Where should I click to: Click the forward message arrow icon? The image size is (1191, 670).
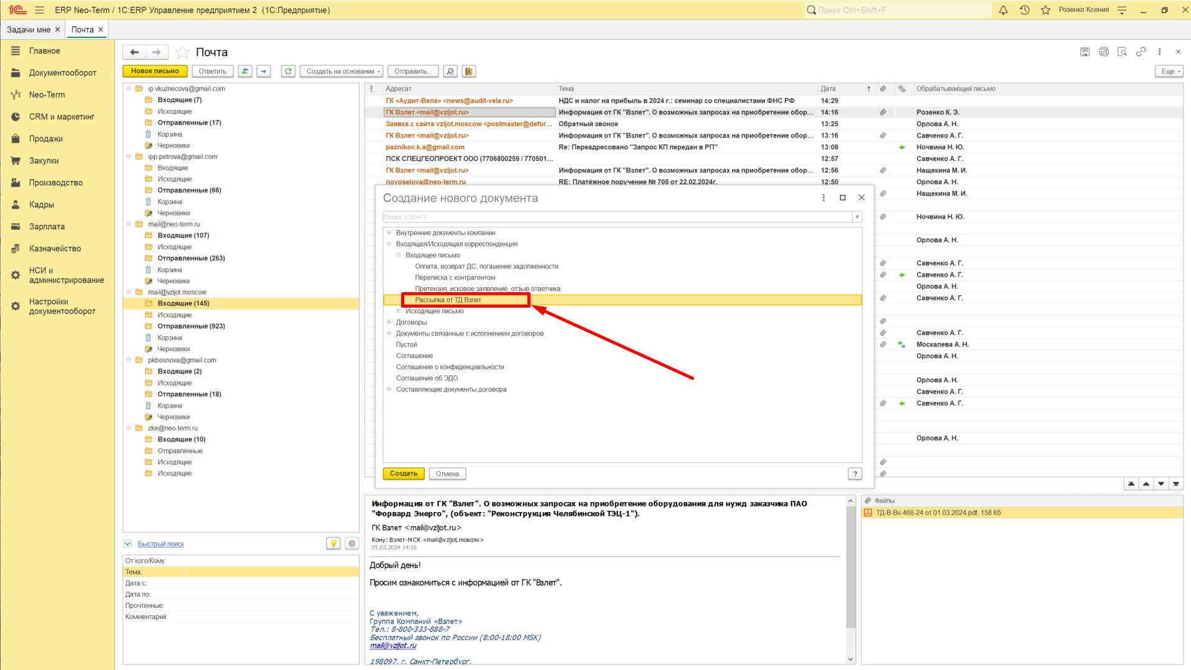click(x=264, y=71)
